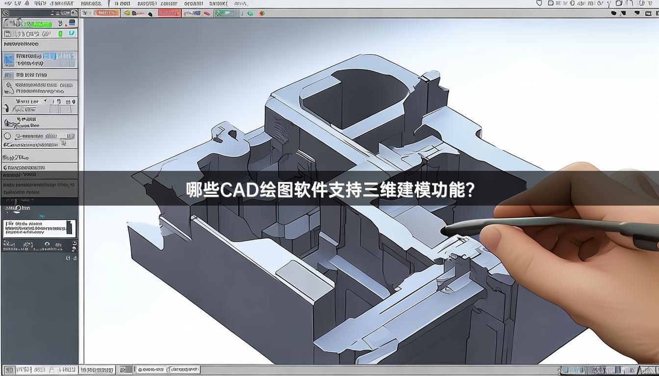
Task: Click the circle radio icon in the sidebar
Action: (7, 136)
